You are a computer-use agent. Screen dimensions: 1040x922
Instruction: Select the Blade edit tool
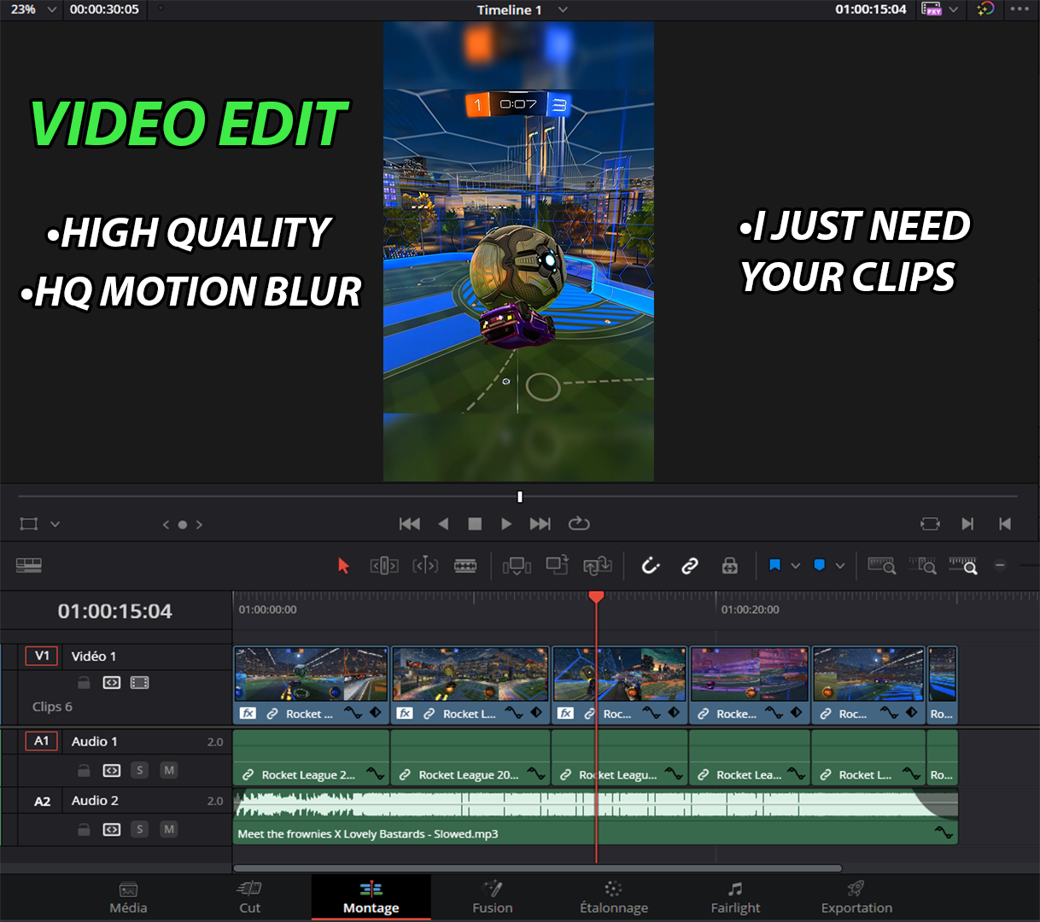click(465, 565)
